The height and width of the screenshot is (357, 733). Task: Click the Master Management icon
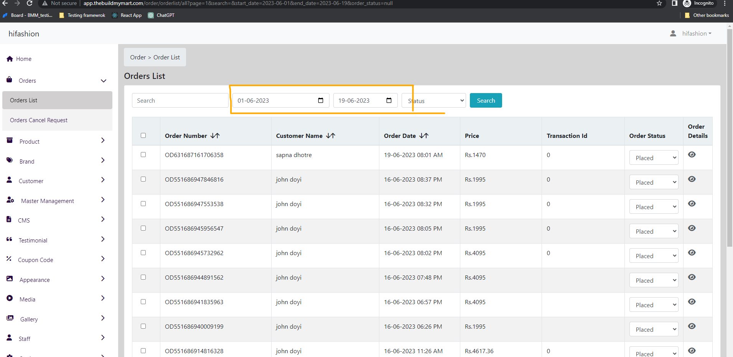click(10, 200)
